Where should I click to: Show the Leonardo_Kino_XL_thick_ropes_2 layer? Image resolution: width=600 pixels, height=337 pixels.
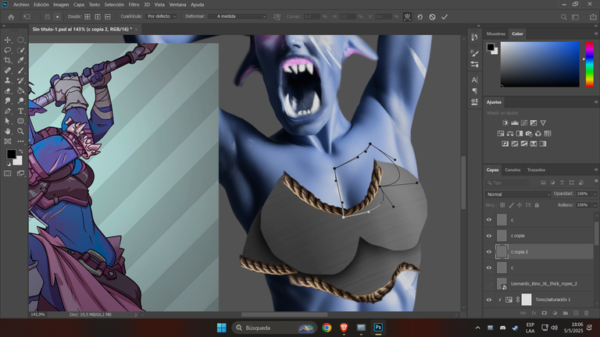[x=488, y=283]
